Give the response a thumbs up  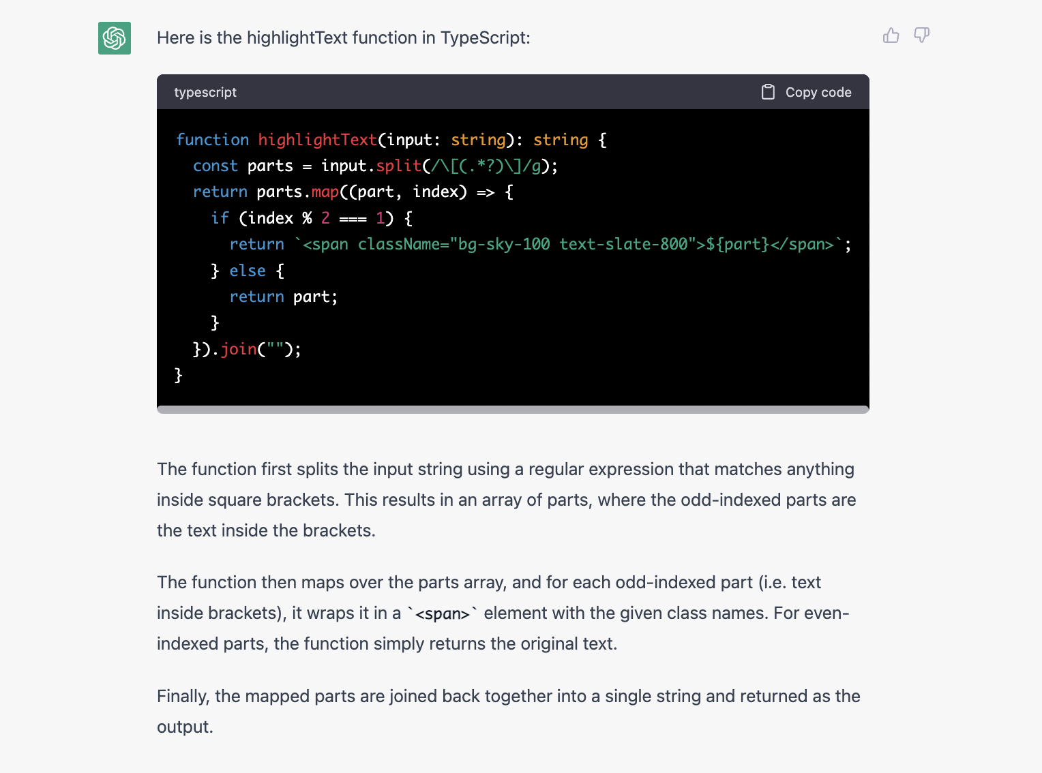[891, 35]
